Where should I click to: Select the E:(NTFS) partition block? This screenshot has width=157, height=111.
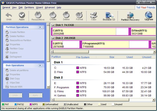[66, 44]
